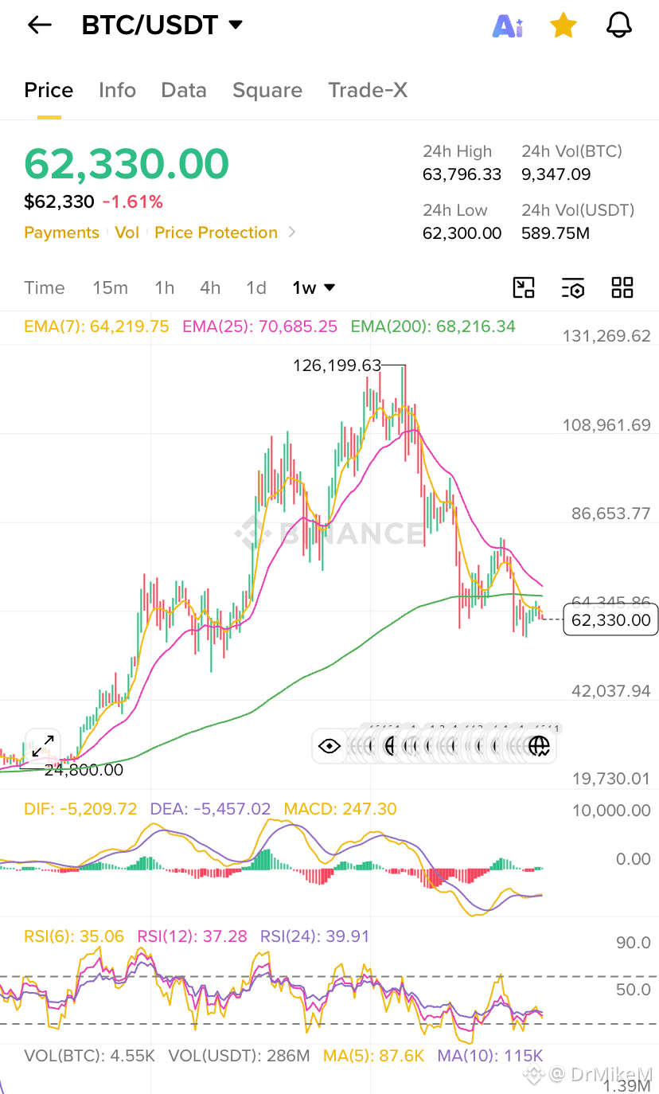659x1094 pixels.
Task: Open the 1w interval dropdown
Action: [x=314, y=288]
